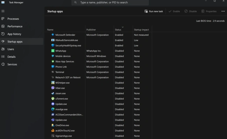Click Disabled status of steam.exe
227x139 pixels.
point(119,93)
